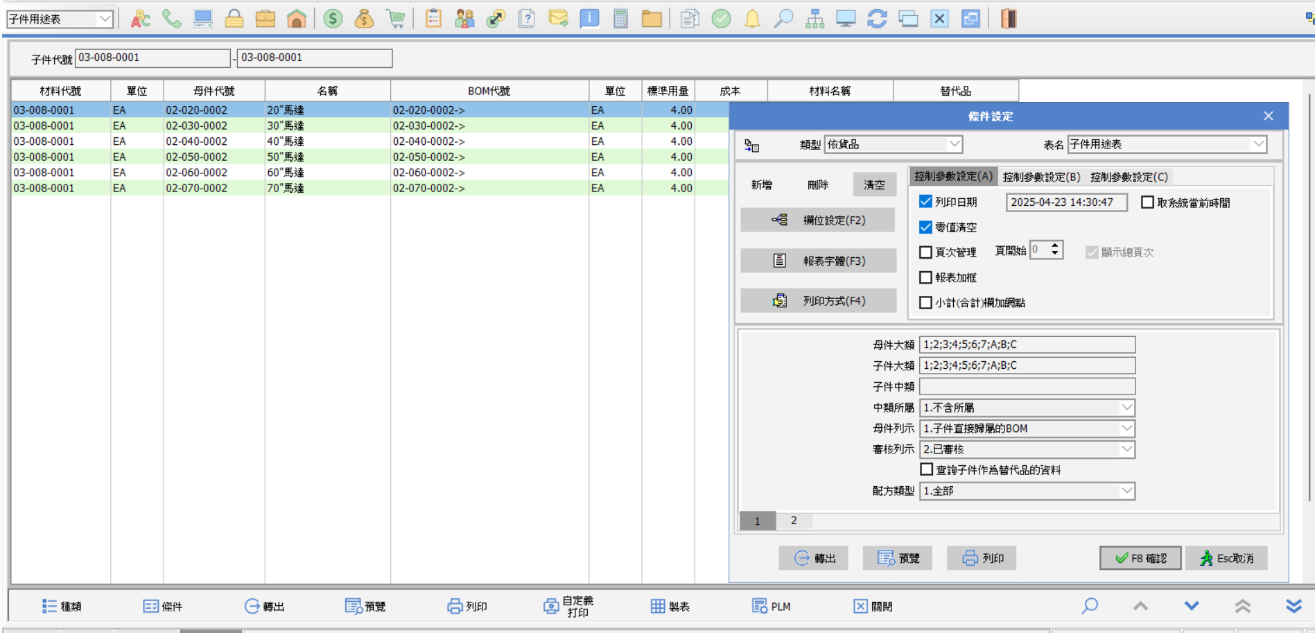Check 查詢子件作為替代品的資料 option

[926, 469]
